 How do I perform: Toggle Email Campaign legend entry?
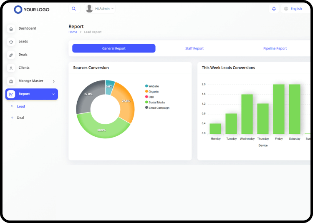159,108
